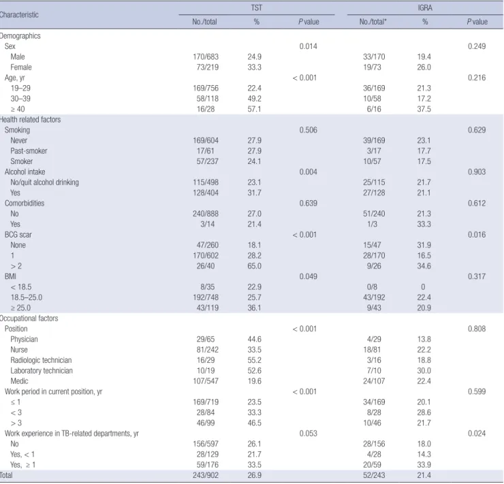The width and height of the screenshot is (504, 484).
Task: Click the 'No./total*' IGRA column header
Action: [x=373, y=22]
